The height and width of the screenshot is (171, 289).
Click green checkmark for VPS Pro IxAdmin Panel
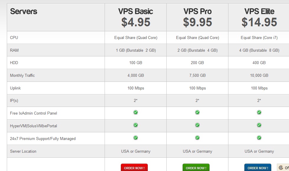(x=197, y=113)
